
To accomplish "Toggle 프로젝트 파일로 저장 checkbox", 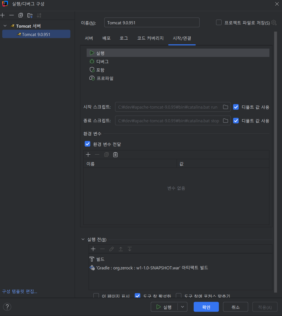I will [x=219, y=22].
